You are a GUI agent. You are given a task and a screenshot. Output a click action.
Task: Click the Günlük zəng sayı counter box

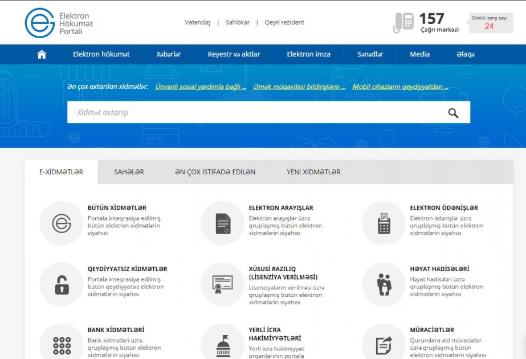[491, 23]
